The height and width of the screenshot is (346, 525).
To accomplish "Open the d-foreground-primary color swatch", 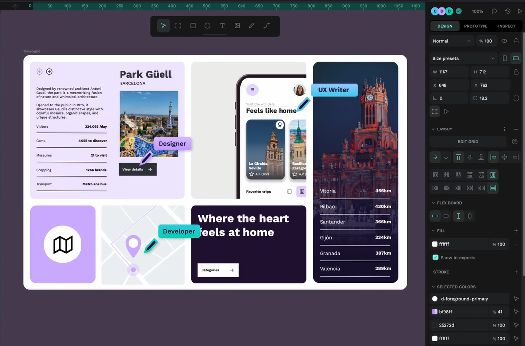I will click(435, 299).
